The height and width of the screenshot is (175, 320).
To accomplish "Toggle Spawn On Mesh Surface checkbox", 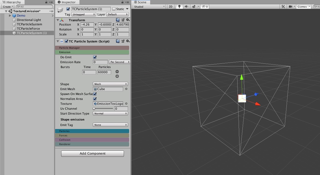I will pos(95,94).
